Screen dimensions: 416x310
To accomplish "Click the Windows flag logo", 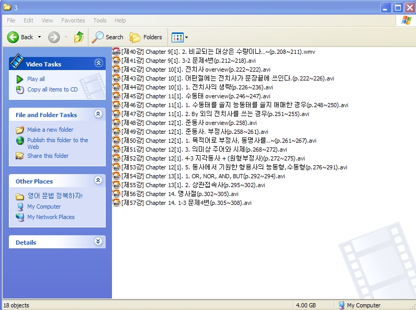I will point(406,20).
